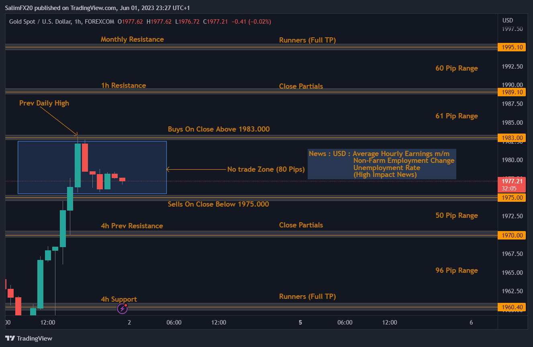Select the 1983.00 price level label
The height and width of the screenshot is (347, 533).
tap(512, 138)
